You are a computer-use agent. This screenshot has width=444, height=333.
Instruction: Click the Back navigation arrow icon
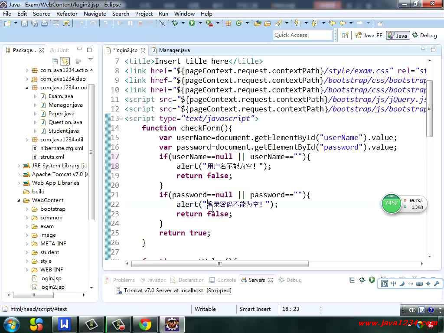pos(343,23)
